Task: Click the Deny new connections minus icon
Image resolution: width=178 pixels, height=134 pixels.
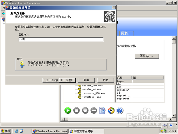Action: coord(94,110)
